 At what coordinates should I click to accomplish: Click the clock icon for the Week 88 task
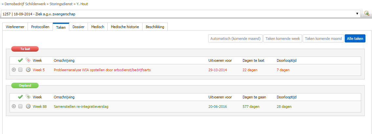[x=28, y=107]
